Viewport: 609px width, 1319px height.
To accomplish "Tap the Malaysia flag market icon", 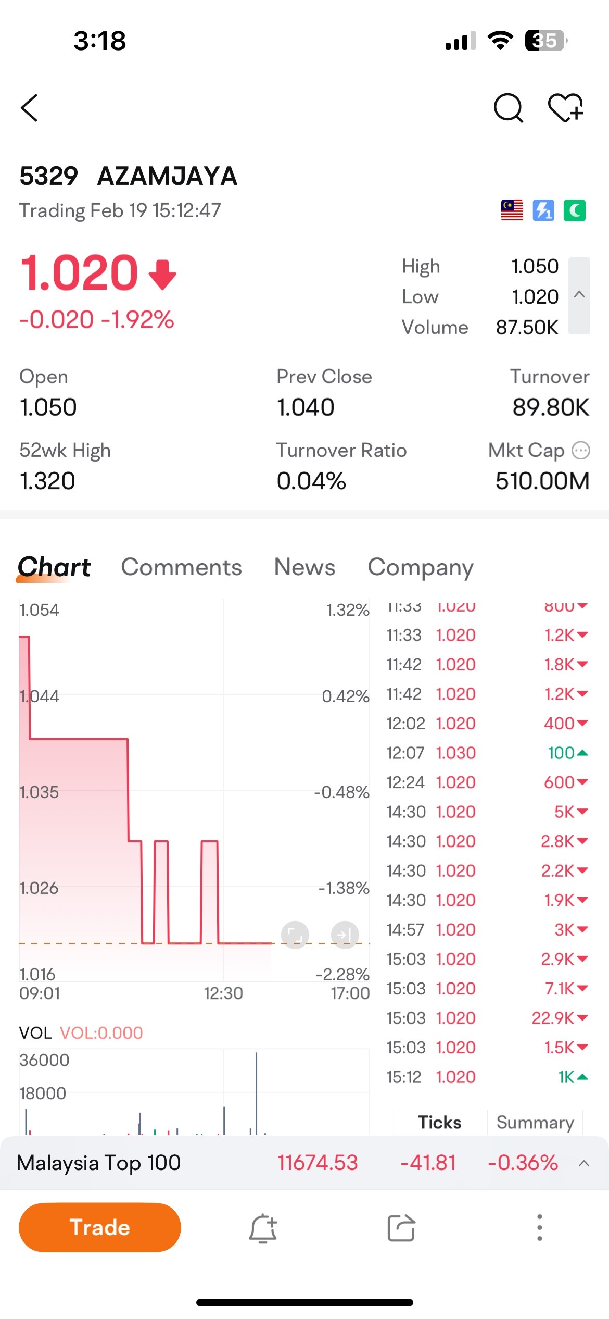I will pos(512,210).
